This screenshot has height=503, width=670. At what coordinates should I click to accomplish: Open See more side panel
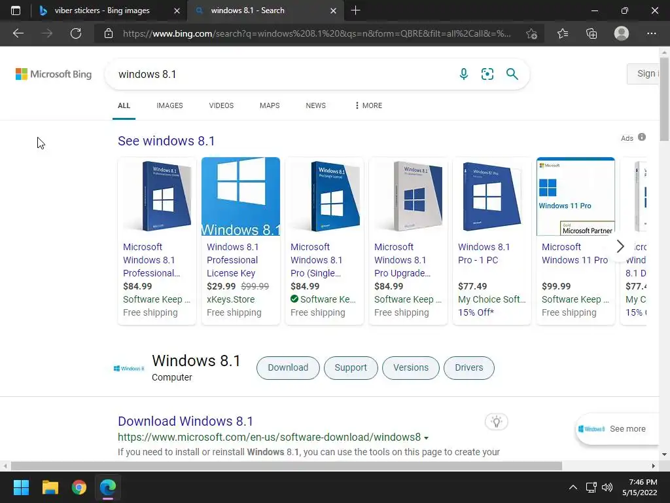[617, 429]
